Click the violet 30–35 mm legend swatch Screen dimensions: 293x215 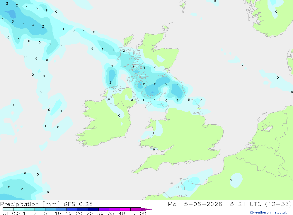[x=104, y=209]
